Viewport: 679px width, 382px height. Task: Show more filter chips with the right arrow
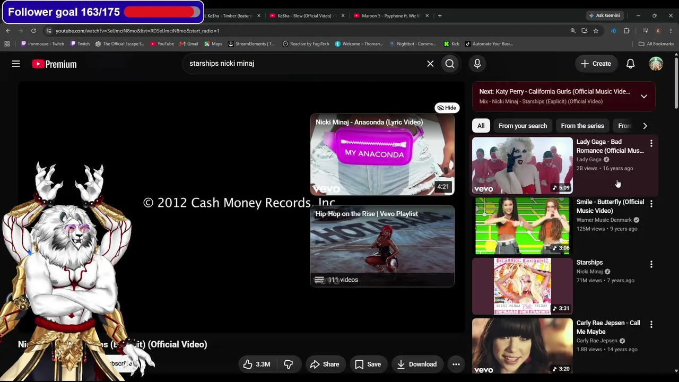pos(645,126)
